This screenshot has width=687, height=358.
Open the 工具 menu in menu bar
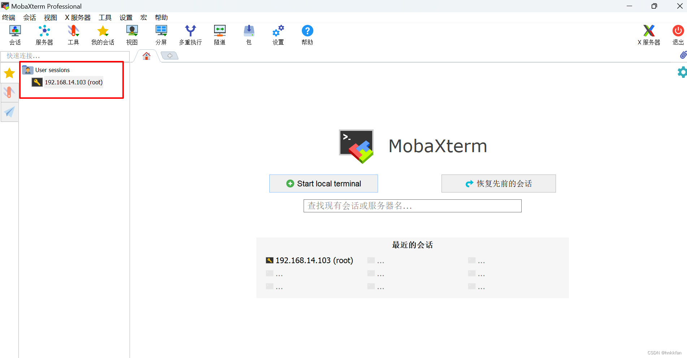(x=105, y=18)
